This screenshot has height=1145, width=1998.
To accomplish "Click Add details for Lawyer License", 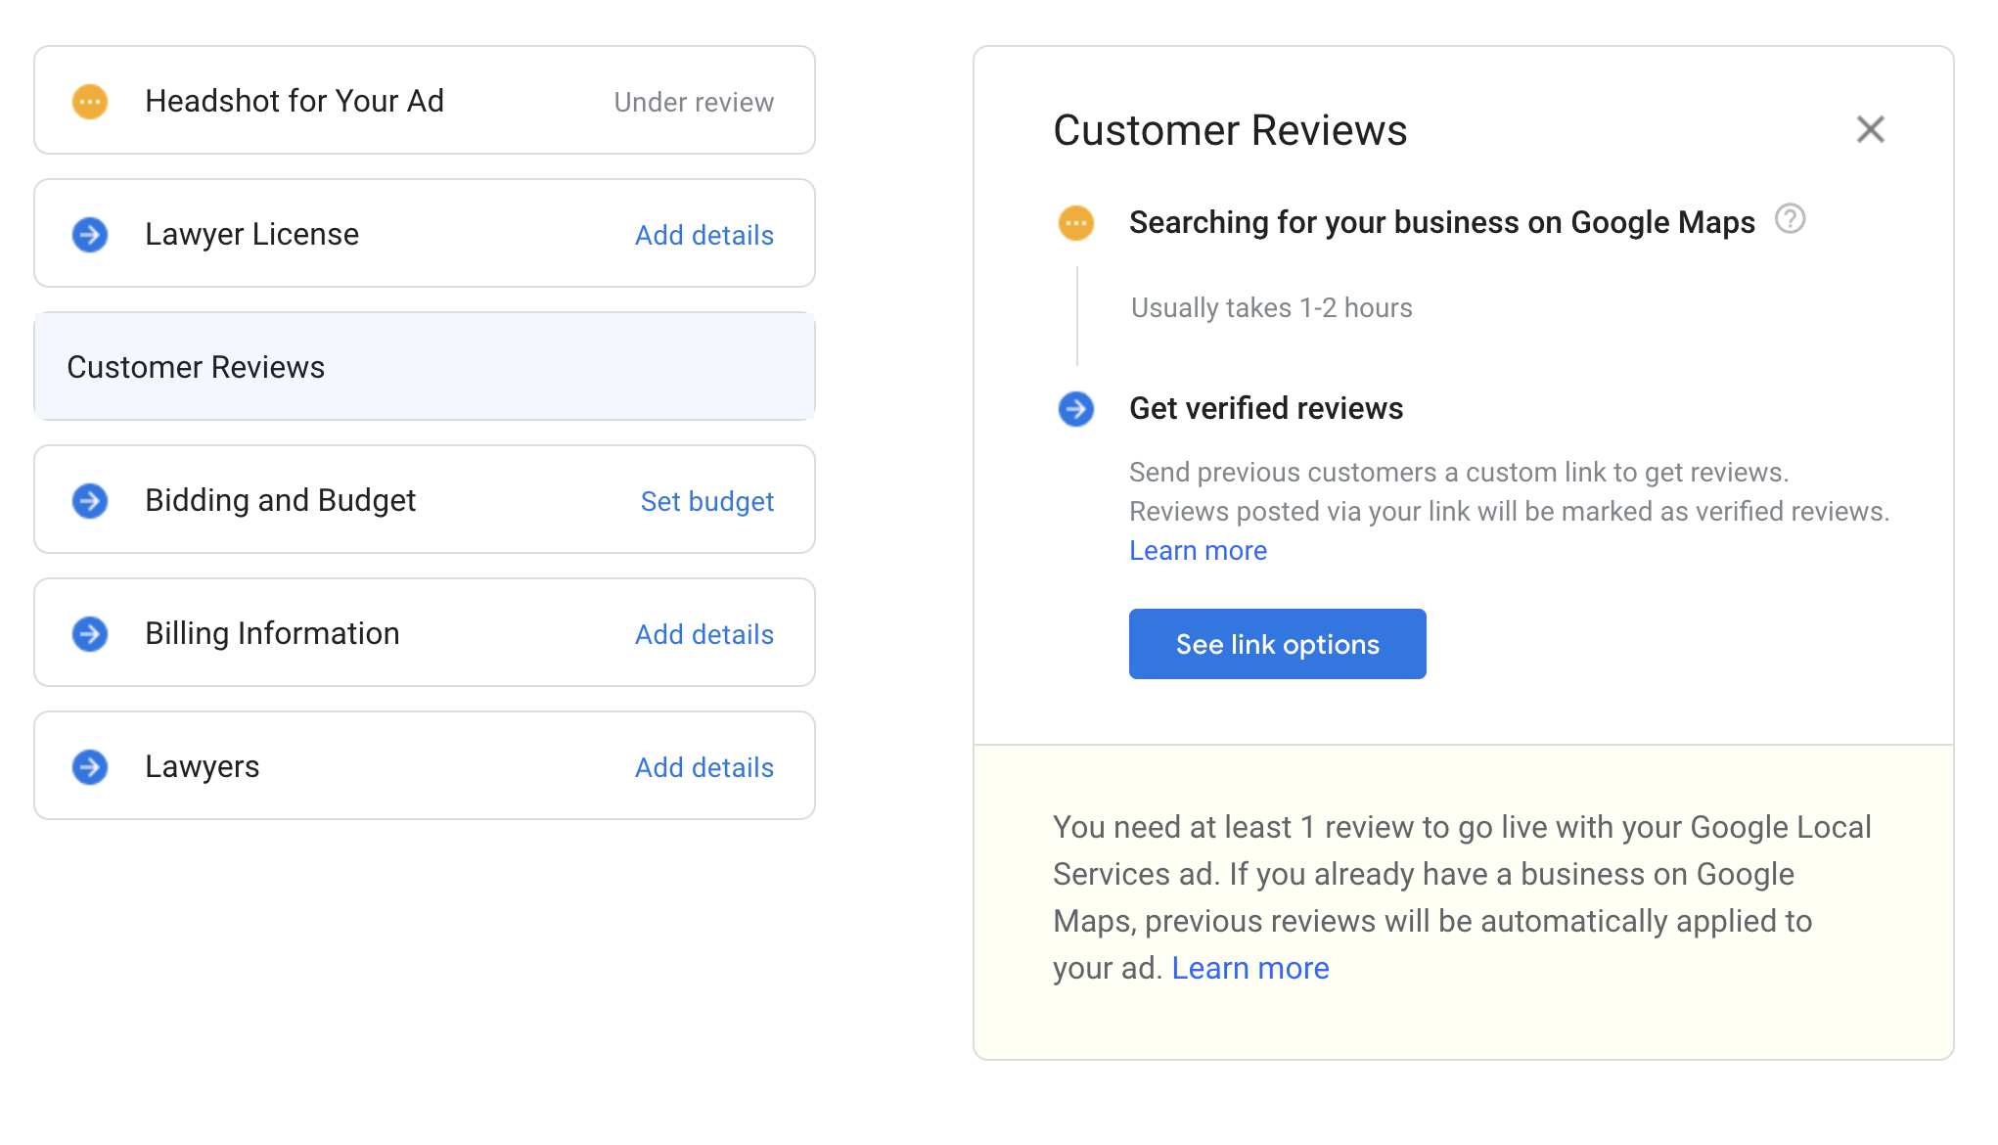I will [704, 235].
